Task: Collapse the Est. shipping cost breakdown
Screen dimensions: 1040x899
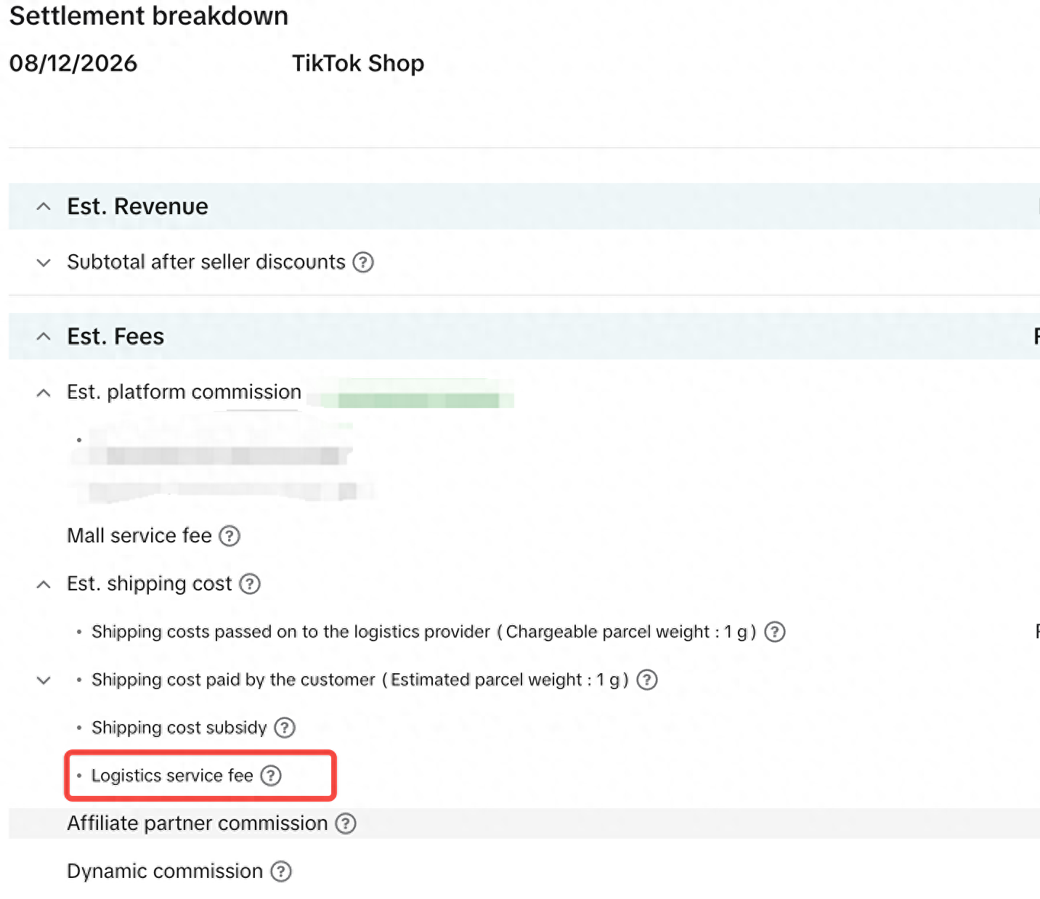Action: 44,585
